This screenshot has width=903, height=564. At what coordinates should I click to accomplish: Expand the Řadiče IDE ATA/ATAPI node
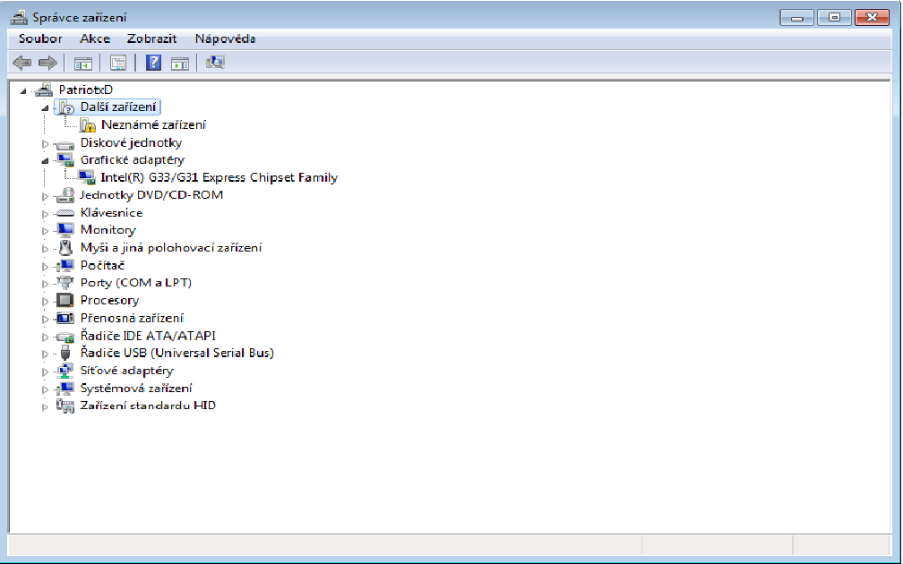tap(45, 337)
